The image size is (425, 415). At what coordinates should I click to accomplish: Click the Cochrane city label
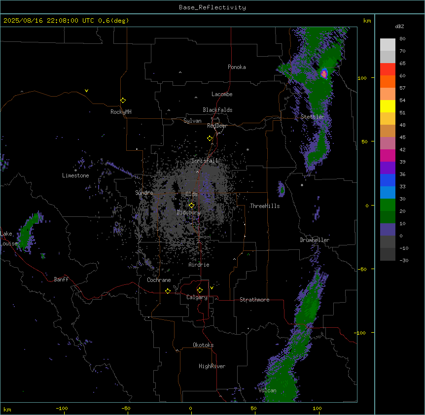pyautogui.click(x=159, y=280)
